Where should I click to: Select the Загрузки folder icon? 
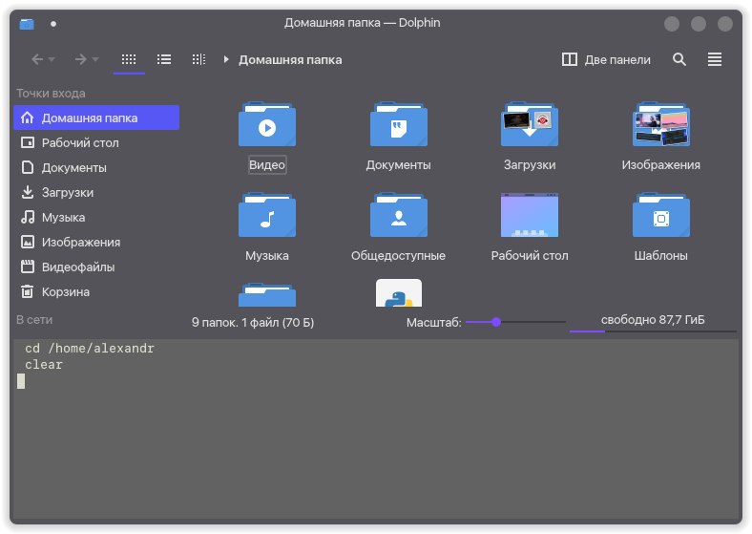point(530,124)
